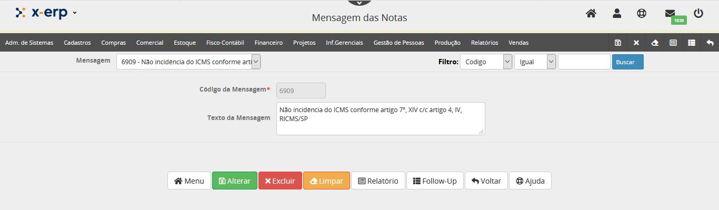Click the Texto da Mensagem textarea
This screenshot has height=210, width=719.
click(381, 118)
